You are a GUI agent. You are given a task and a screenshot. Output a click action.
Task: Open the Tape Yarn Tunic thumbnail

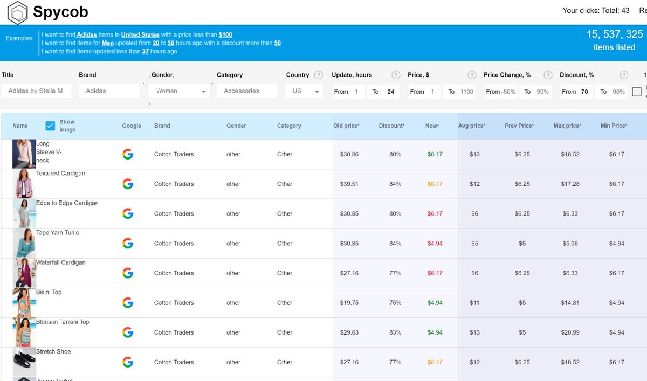(x=24, y=243)
